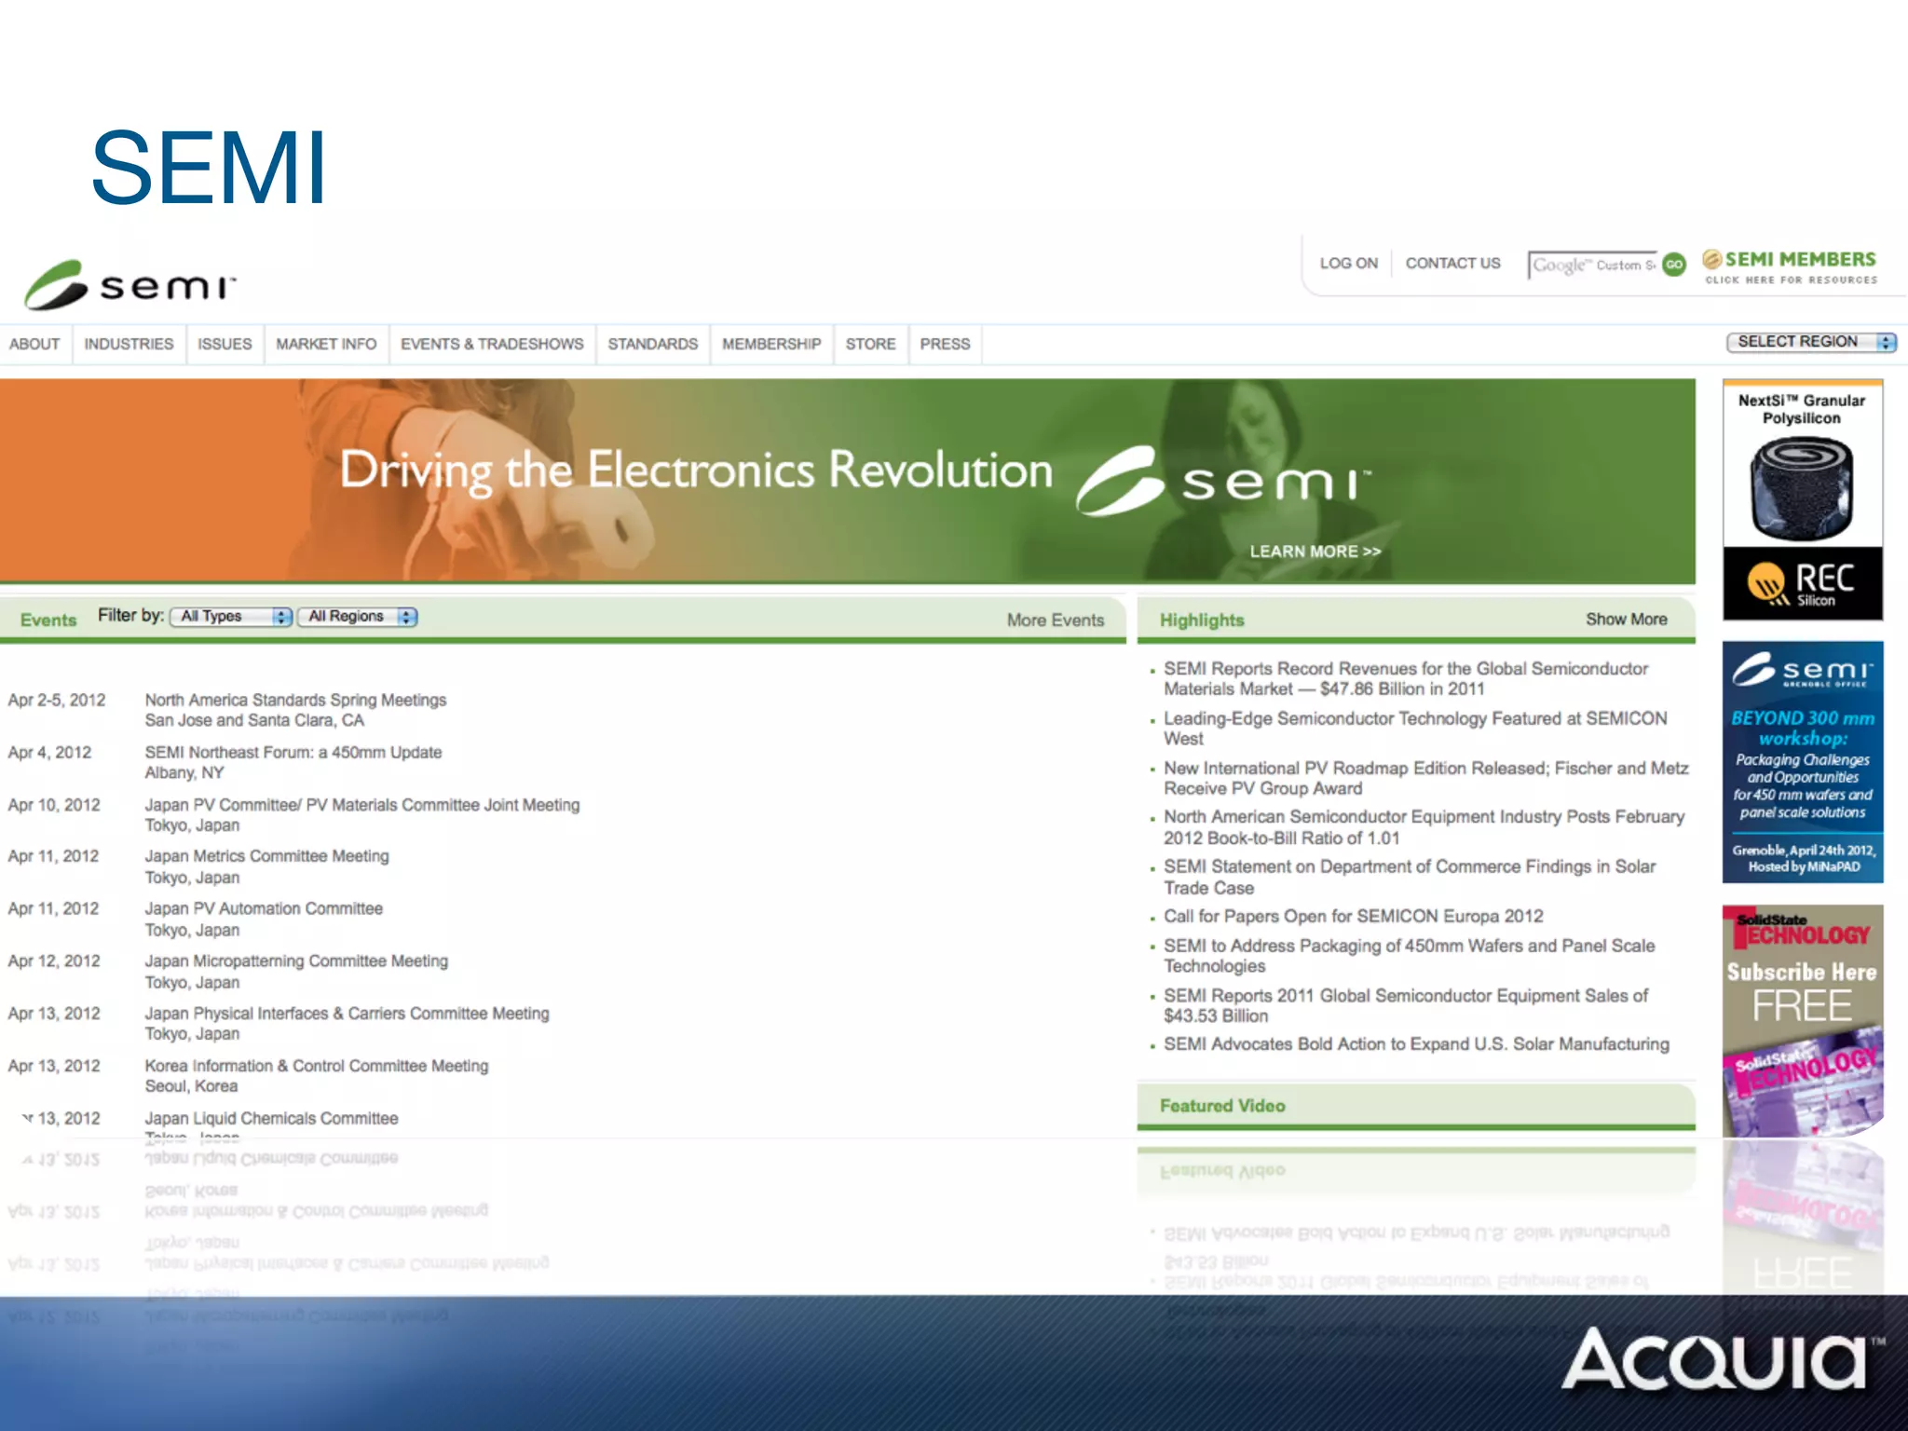Click the Google custom search field
Image resolution: width=1908 pixels, height=1431 pixels.
(1592, 266)
